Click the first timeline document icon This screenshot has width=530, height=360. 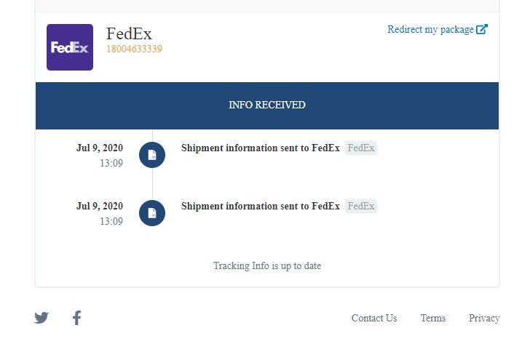152,155
